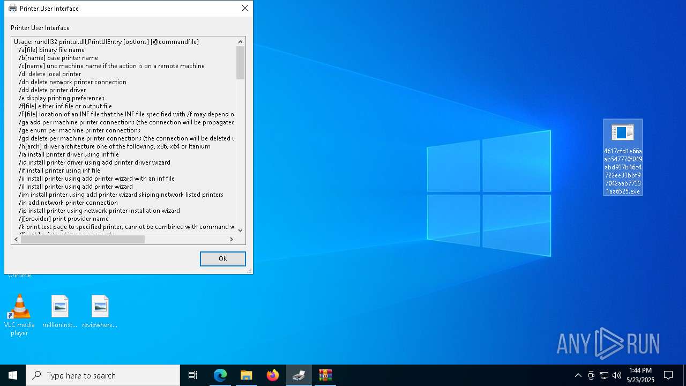
Task: Open the volume control tray icon
Action: (617, 375)
